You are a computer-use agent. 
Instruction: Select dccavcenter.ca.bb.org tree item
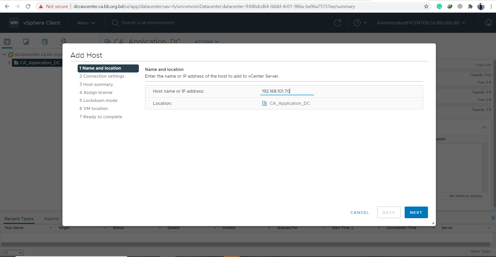(38, 54)
